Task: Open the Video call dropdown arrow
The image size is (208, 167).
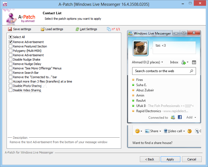Action: 184,131
